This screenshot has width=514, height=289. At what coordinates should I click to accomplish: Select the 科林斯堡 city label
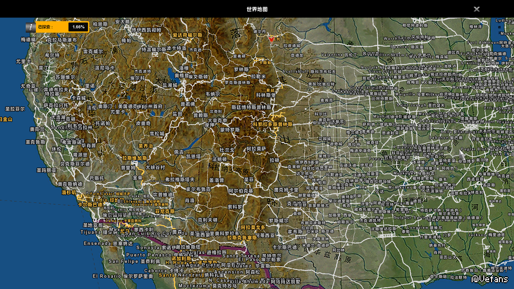[x=266, y=95]
